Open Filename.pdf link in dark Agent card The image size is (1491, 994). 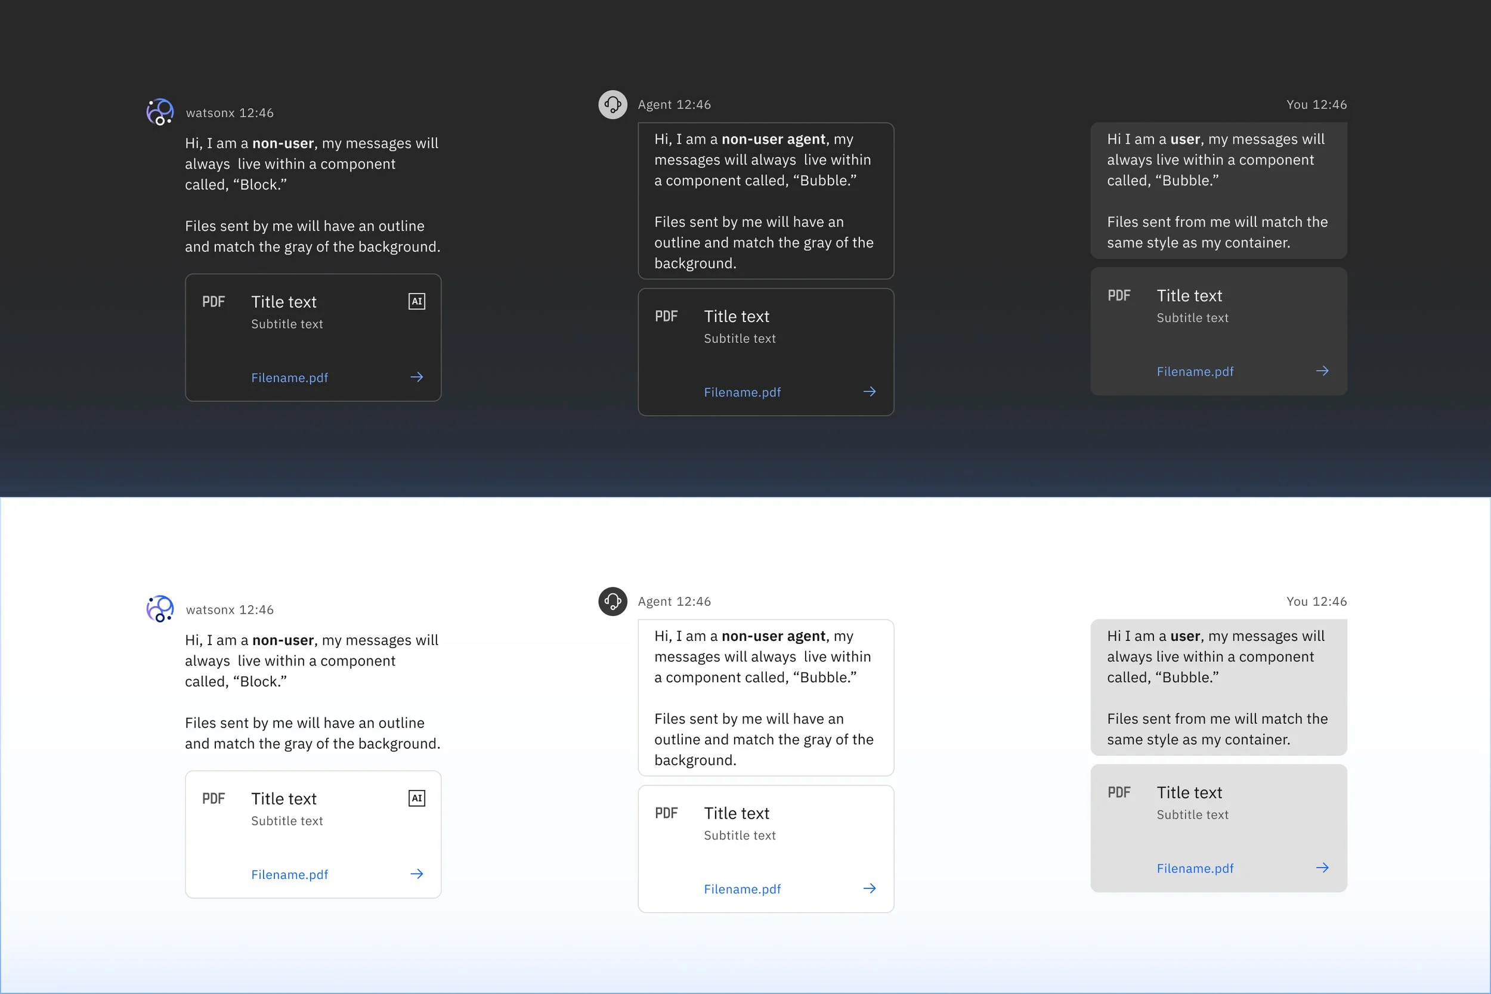tap(742, 392)
